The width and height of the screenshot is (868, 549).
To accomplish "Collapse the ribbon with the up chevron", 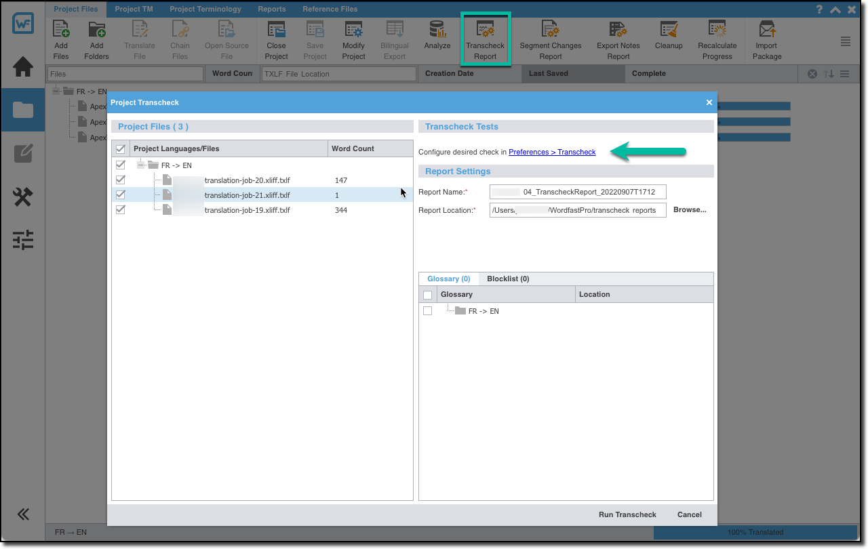I will coord(835,9).
